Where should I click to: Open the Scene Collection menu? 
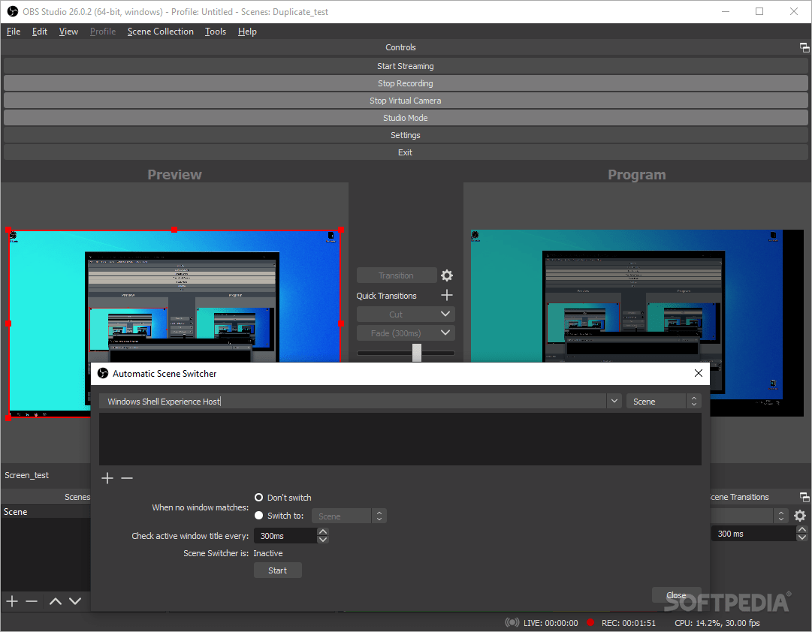tap(161, 32)
